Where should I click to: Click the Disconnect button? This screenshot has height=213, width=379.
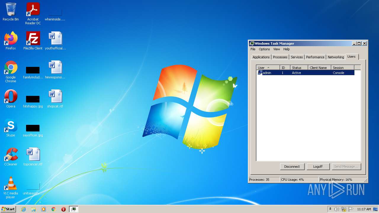292,167
